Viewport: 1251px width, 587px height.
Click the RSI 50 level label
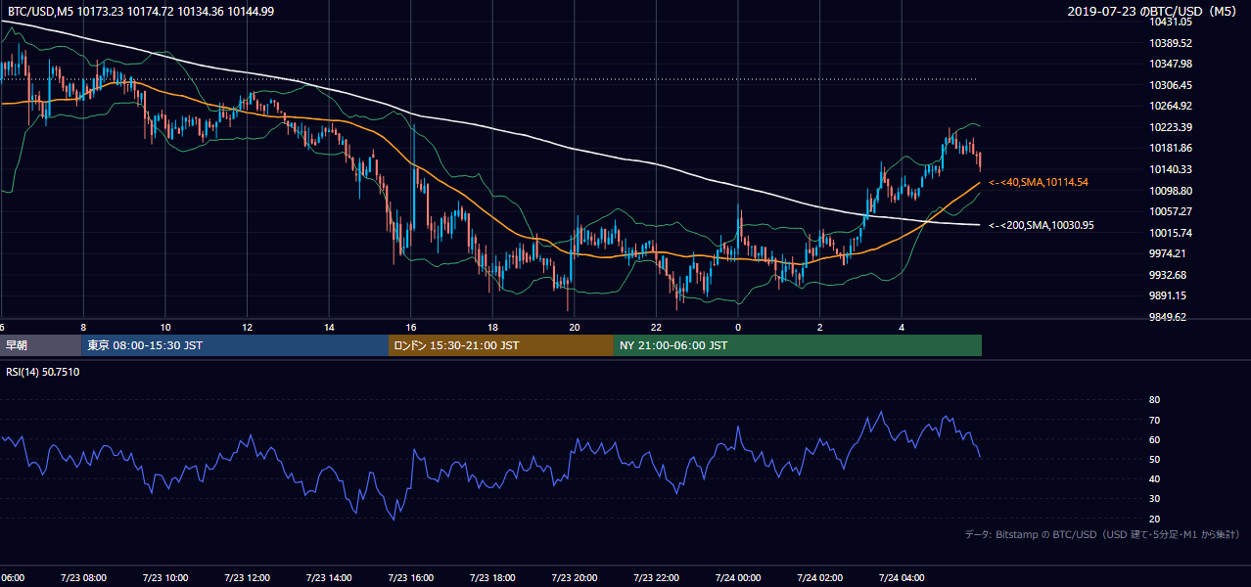[x=1154, y=459]
